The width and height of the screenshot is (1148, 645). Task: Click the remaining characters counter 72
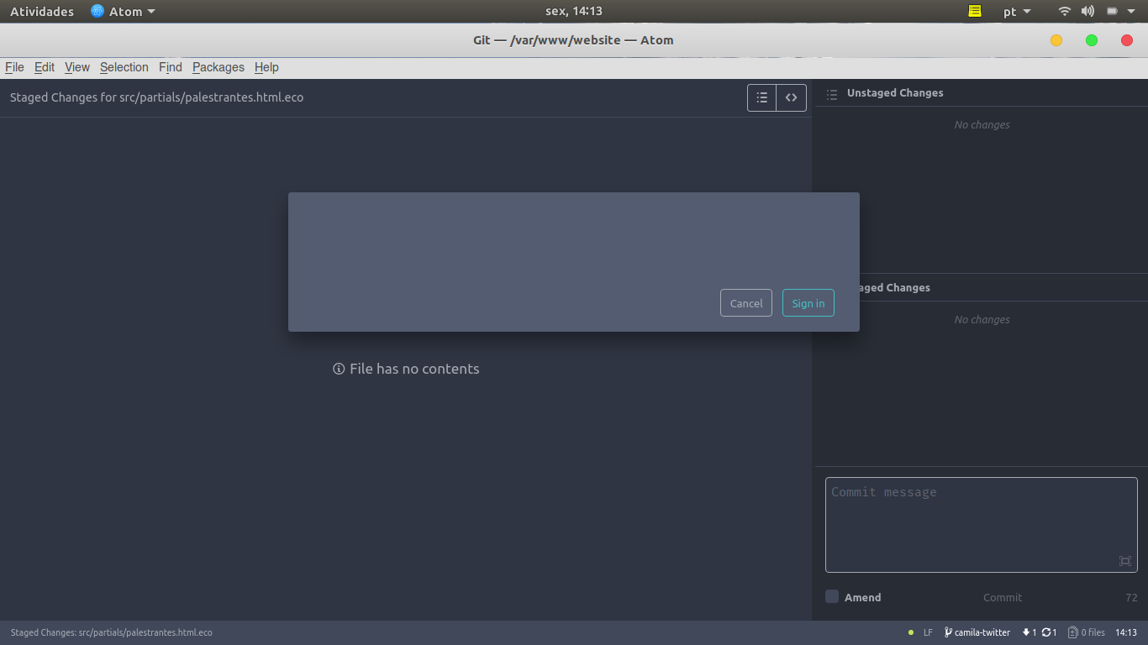[1131, 598]
